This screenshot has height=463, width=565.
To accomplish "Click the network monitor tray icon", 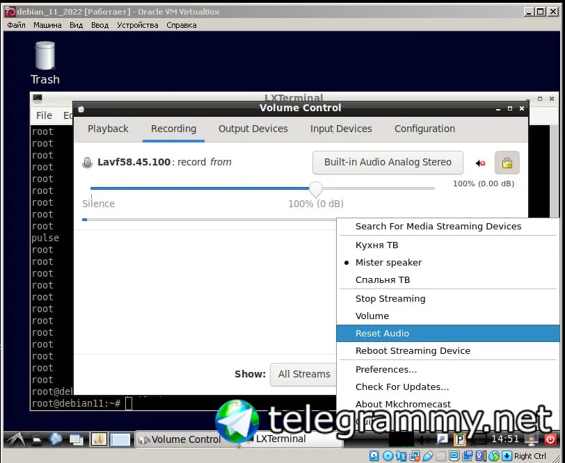I will 532,439.
